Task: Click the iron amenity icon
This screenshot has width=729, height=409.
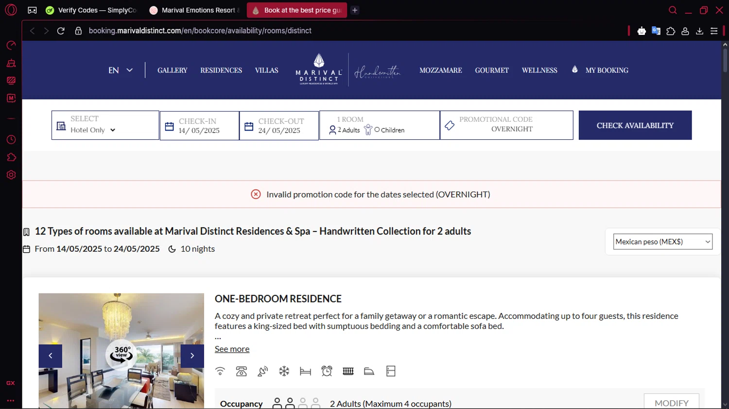Action: [x=369, y=371]
